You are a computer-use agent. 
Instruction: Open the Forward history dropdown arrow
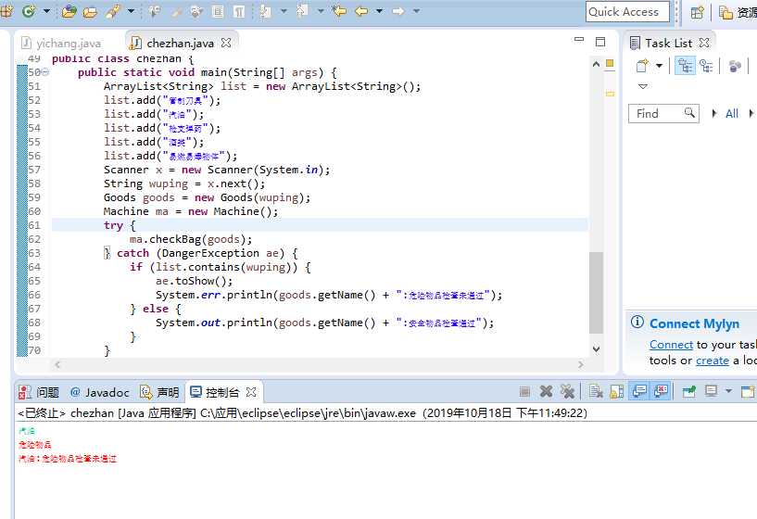416,10
